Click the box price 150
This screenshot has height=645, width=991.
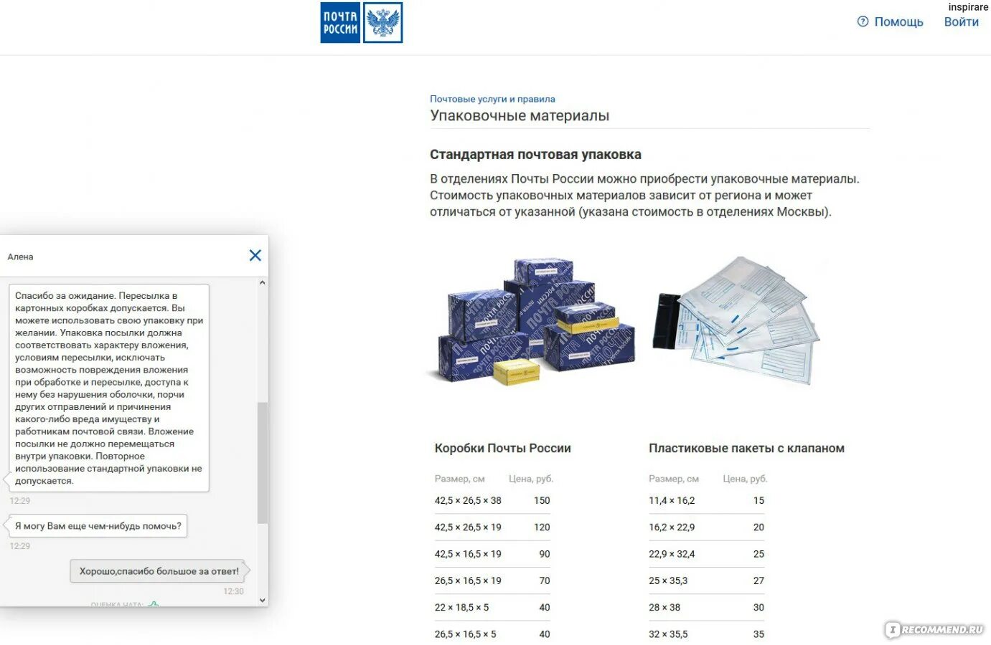point(542,501)
